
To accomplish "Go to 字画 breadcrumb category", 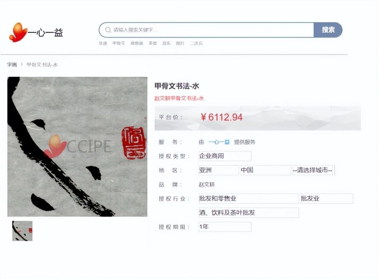I will 12,65.
